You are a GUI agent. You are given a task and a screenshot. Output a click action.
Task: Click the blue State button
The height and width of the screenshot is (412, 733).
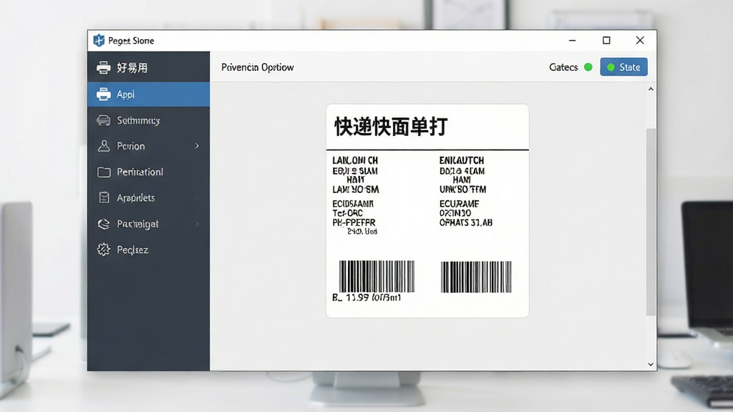(623, 67)
